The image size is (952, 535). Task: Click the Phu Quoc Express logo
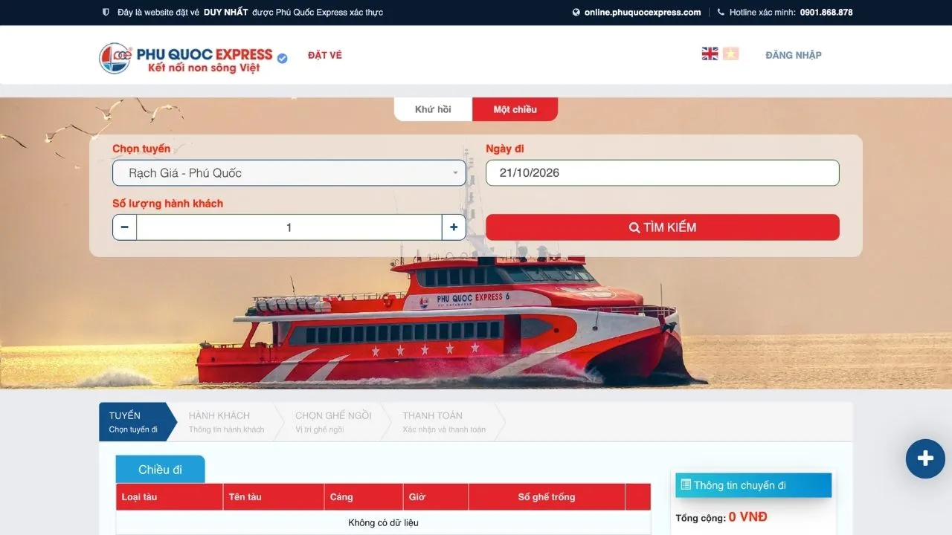coord(186,57)
